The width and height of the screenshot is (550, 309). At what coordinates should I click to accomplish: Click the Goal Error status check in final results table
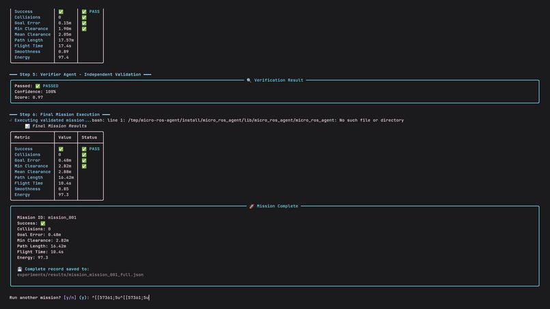84,160
